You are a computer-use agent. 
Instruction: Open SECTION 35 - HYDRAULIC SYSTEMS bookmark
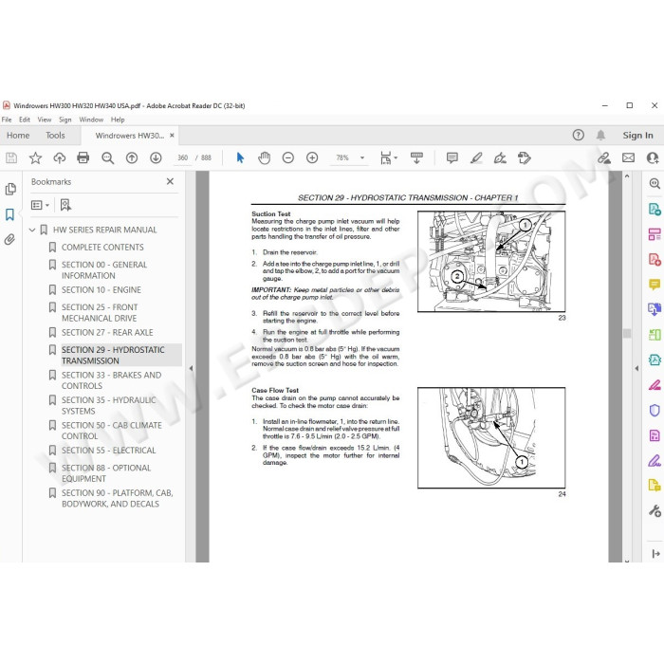109,406
